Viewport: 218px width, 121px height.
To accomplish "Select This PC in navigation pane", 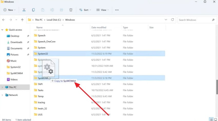I will [x=13, y=87].
